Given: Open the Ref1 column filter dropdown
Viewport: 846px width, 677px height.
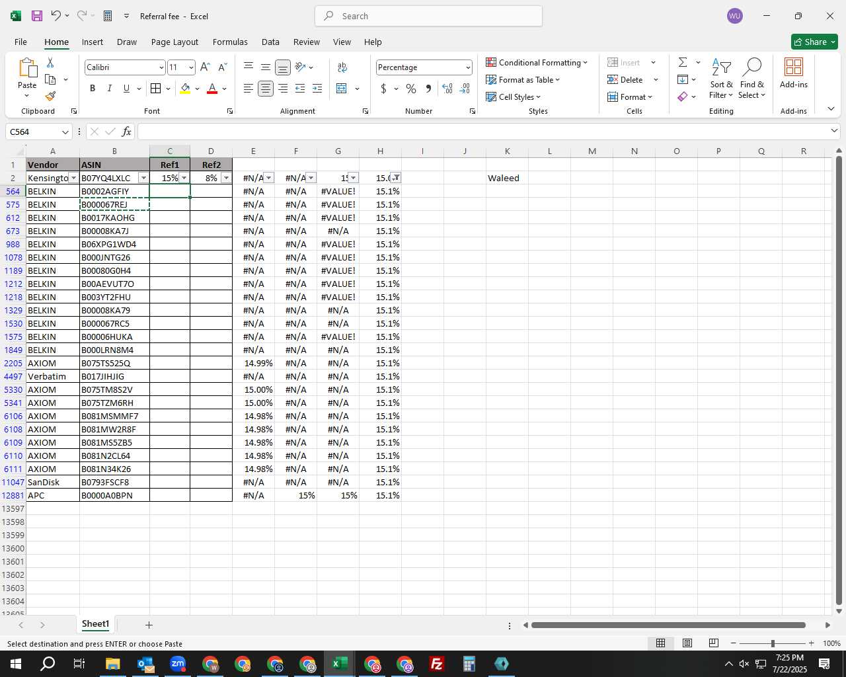Looking at the screenshot, I should coord(184,178).
